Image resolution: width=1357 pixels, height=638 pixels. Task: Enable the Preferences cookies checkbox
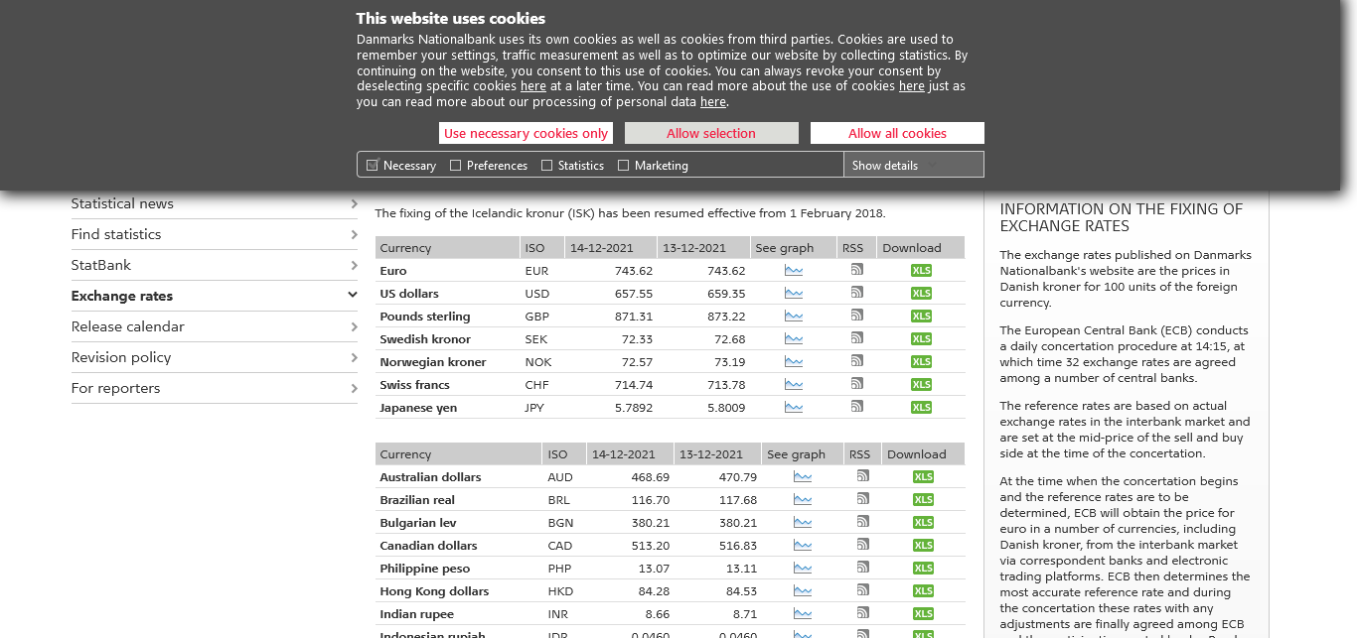click(456, 166)
